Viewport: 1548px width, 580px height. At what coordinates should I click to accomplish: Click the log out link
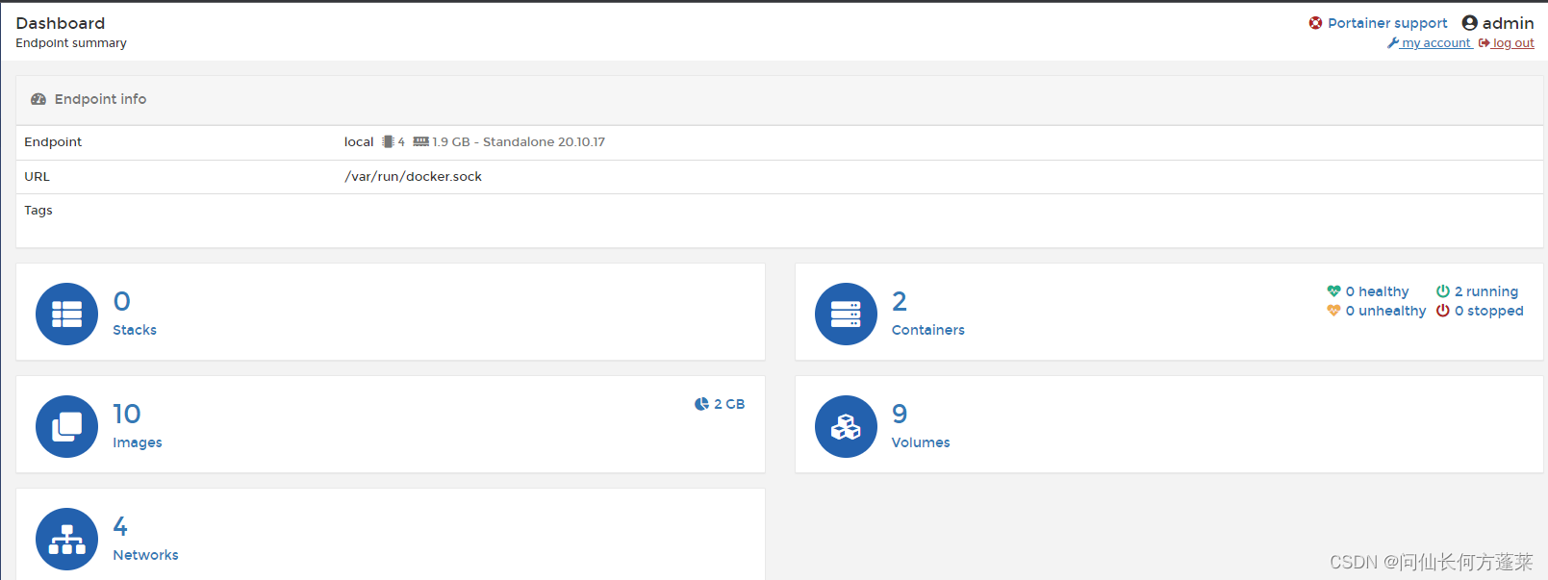pos(1513,43)
